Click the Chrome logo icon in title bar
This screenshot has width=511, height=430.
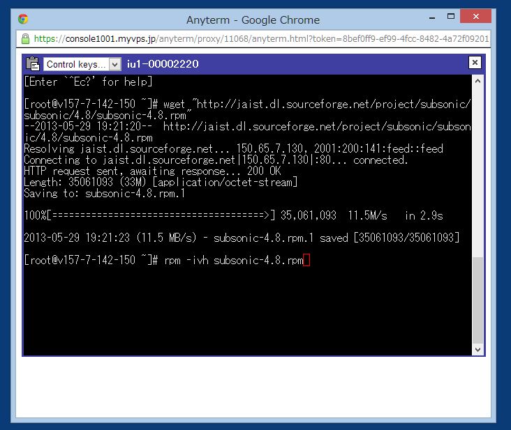point(23,20)
